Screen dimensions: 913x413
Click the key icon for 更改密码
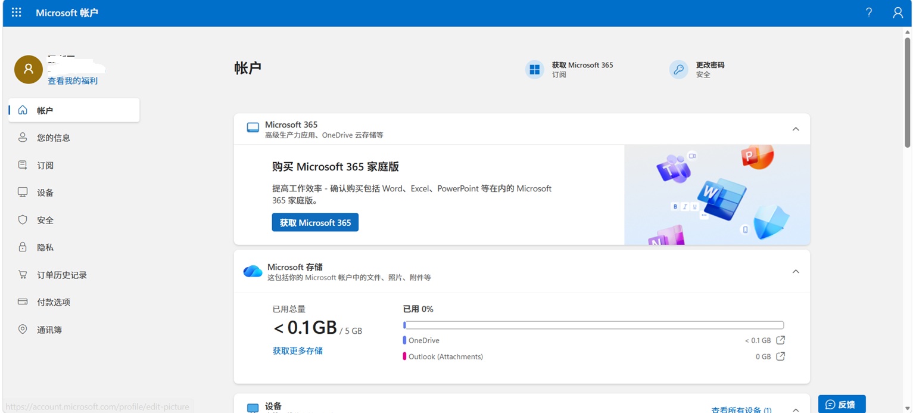click(679, 70)
